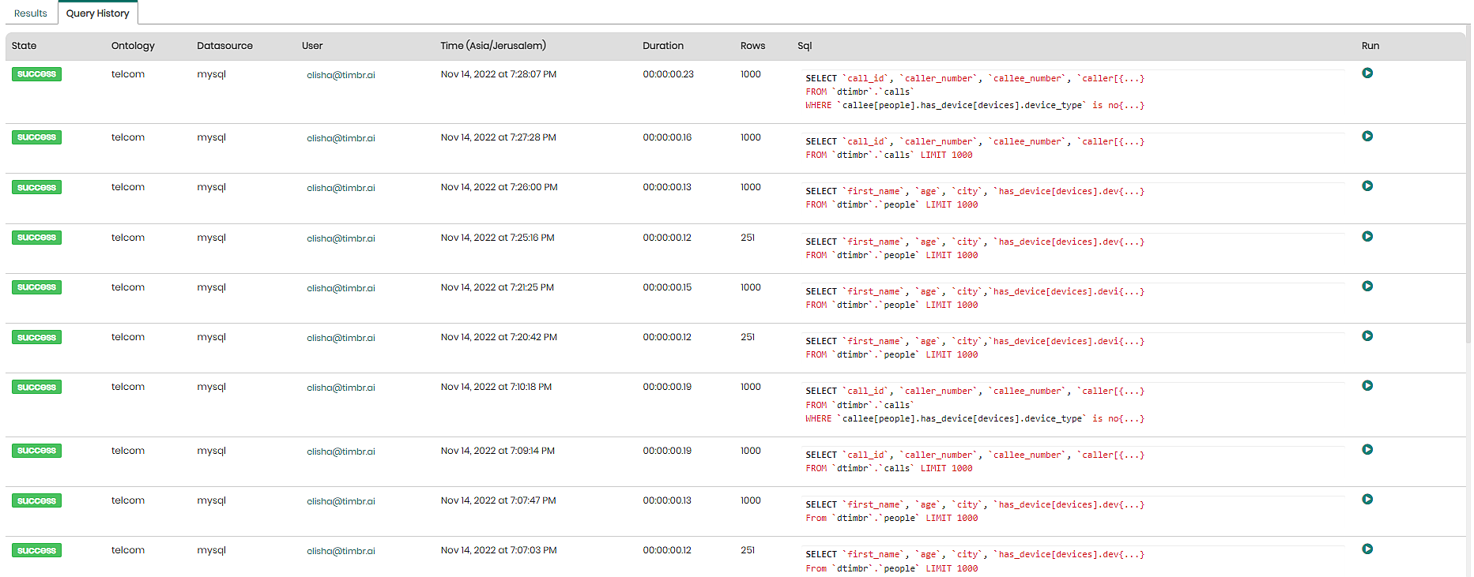Screen dimensions: 1474x577
Task: Run the query from 7:27:28 PM
Action: click(x=1367, y=137)
